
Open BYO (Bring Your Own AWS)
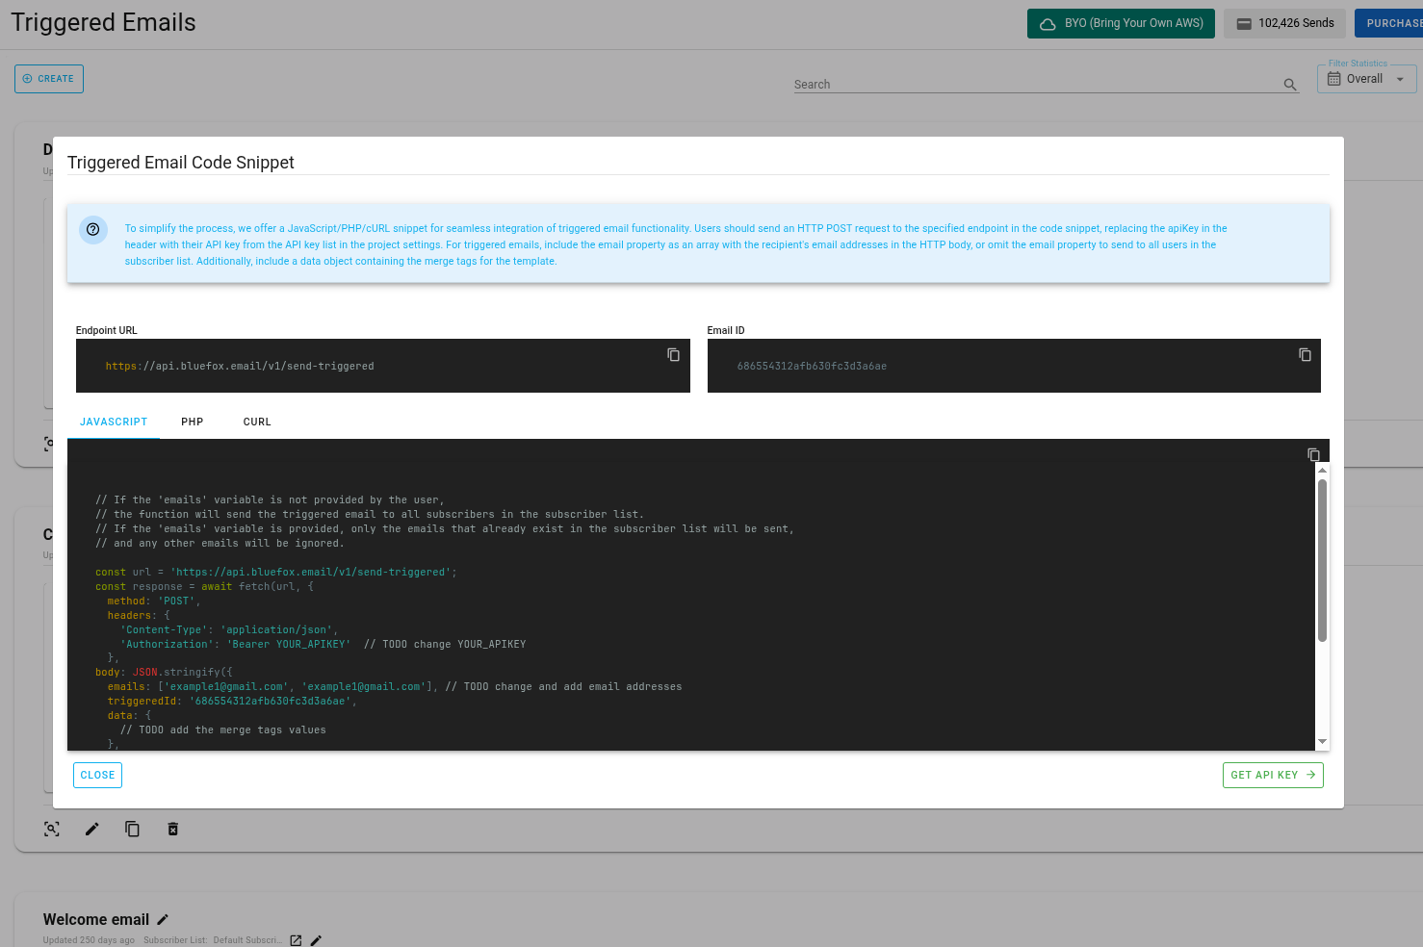click(x=1120, y=22)
